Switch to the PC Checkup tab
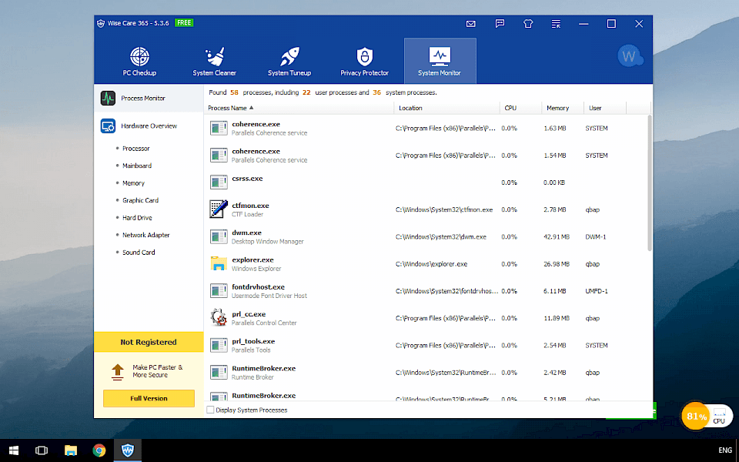739x462 pixels. [x=139, y=61]
